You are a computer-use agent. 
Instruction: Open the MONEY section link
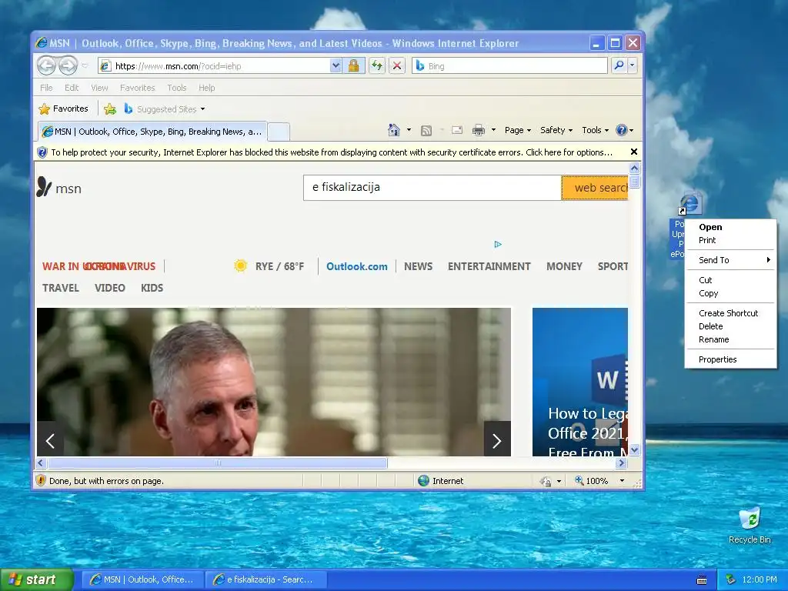pos(564,266)
